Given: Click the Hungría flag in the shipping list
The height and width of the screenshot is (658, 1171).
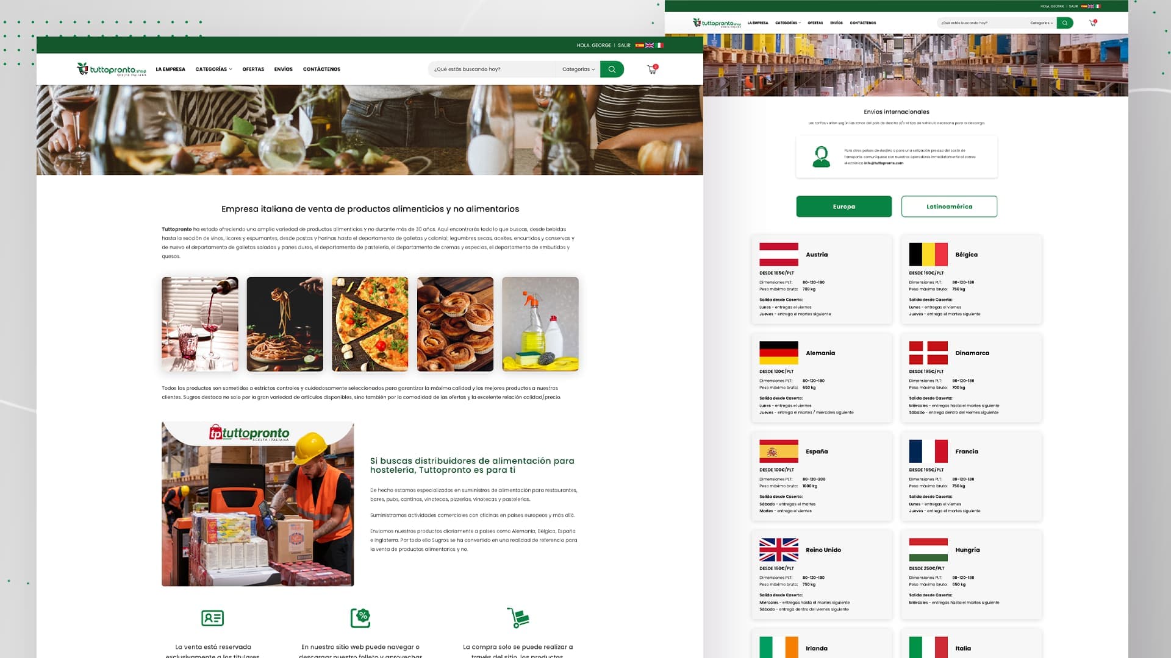Looking at the screenshot, I should tap(928, 550).
